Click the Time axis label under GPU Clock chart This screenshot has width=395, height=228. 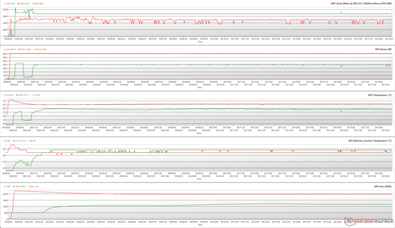[200, 42]
